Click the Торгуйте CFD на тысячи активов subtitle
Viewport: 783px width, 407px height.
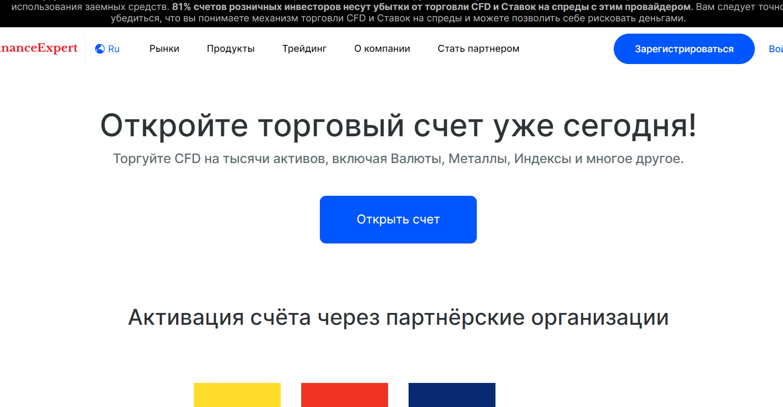(x=398, y=159)
